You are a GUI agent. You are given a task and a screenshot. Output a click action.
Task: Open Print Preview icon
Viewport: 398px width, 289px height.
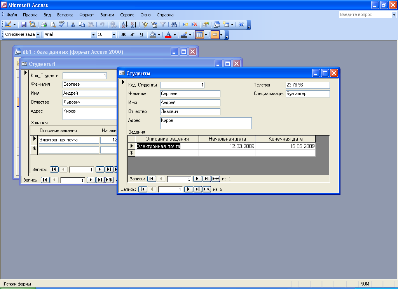pos(52,25)
